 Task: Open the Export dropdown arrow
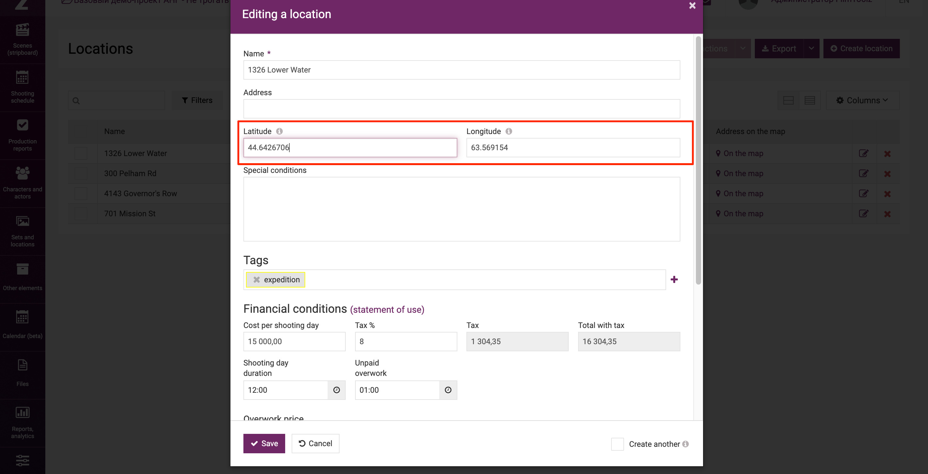(811, 49)
